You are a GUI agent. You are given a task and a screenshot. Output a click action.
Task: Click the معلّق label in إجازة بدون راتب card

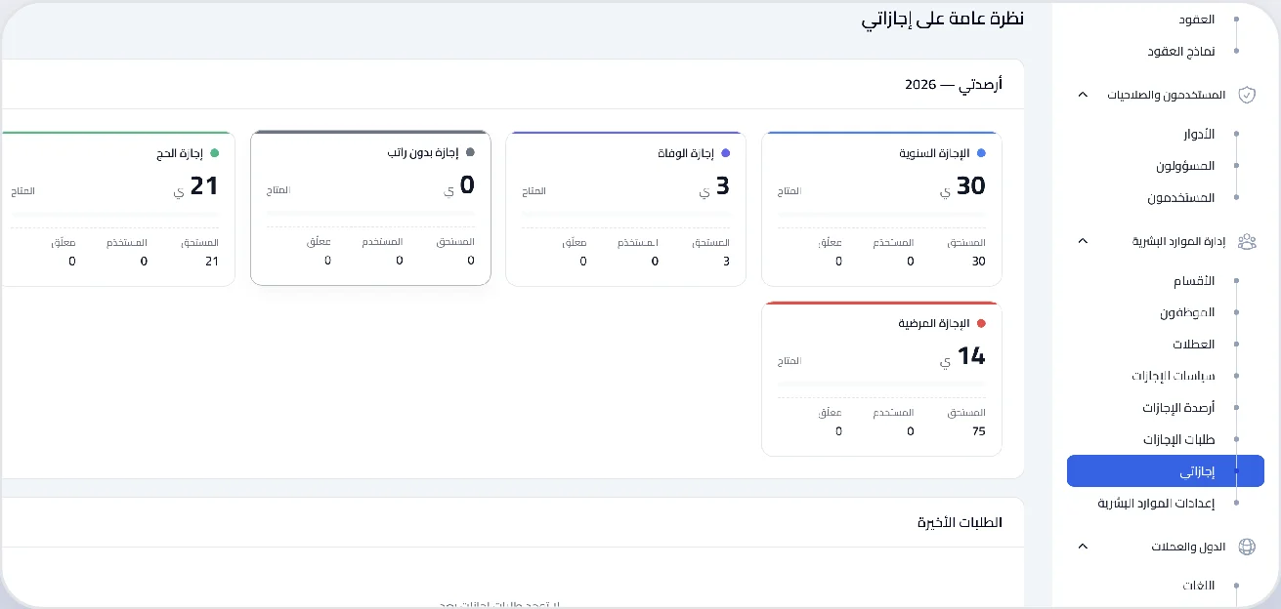pyautogui.click(x=319, y=241)
